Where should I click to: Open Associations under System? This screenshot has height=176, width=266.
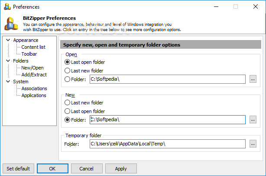[34, 88]
